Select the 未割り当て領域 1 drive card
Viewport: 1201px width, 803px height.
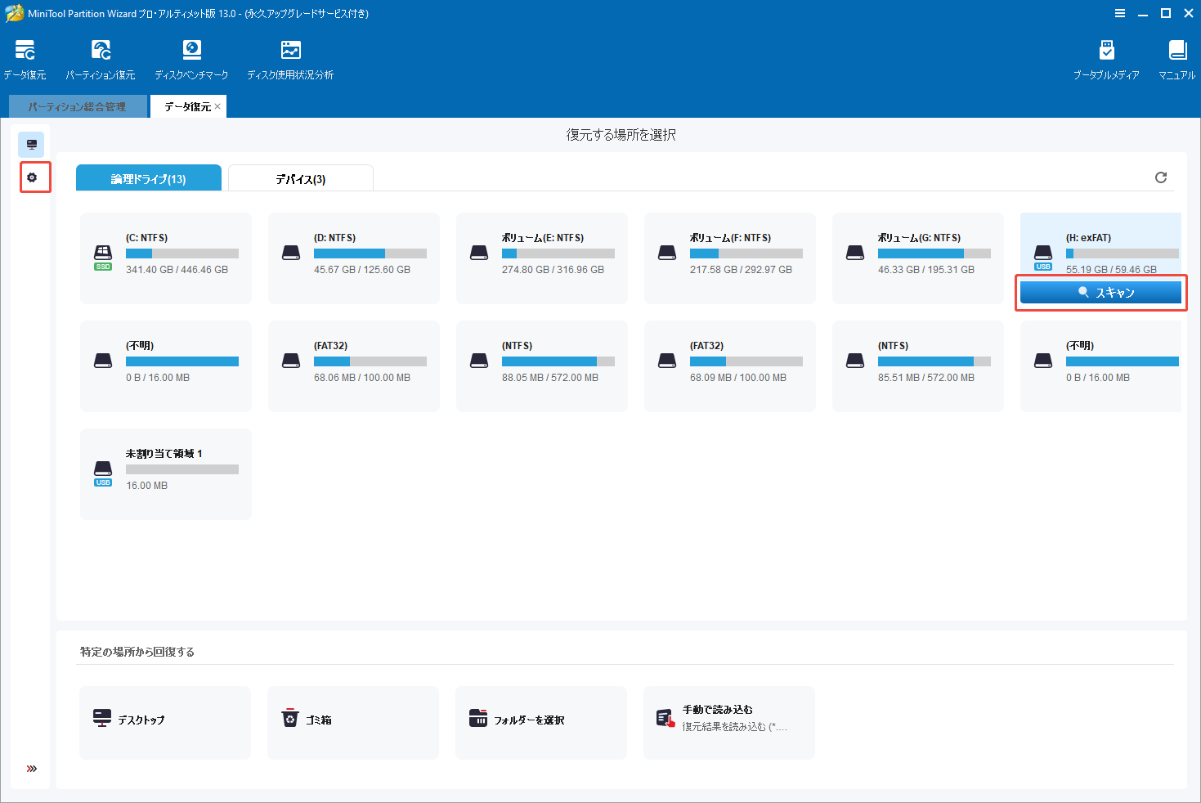[166, 473]
